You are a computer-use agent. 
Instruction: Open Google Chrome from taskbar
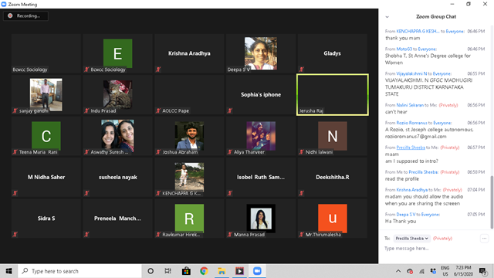point(204,271)
